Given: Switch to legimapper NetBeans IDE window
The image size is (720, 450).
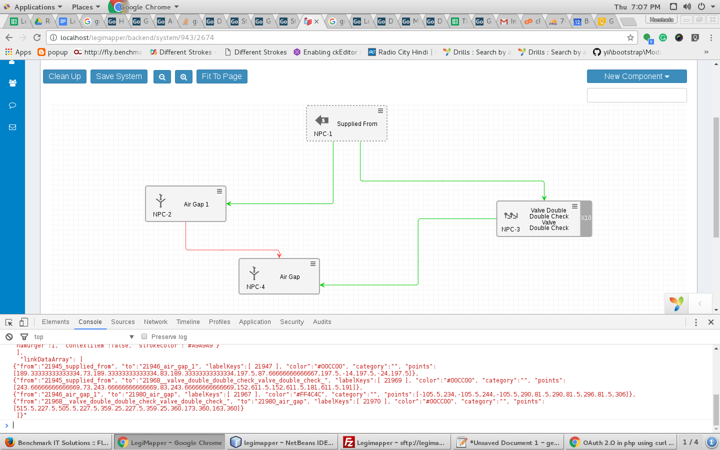Looking at the screenshot, I should (x=283, y=442).
